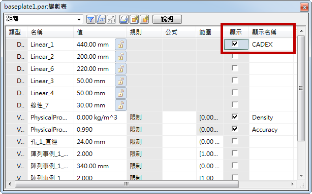Click the horizontal scrollbar left arrow
This screenshot has width=312, height=194.
point(10,184)
